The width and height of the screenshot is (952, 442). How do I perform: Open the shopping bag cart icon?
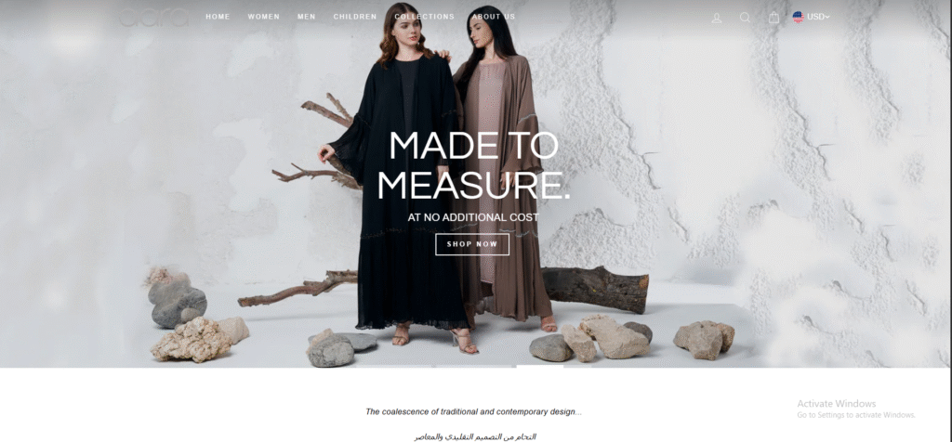(x=773, y=18)
